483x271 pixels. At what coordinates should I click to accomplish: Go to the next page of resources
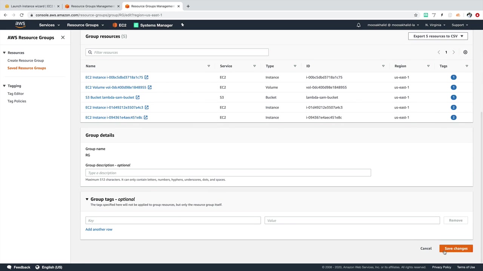pos(454,52)
